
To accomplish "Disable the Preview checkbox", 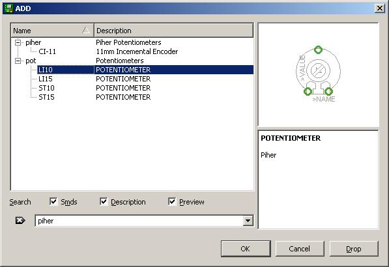I will pos(172,201).
